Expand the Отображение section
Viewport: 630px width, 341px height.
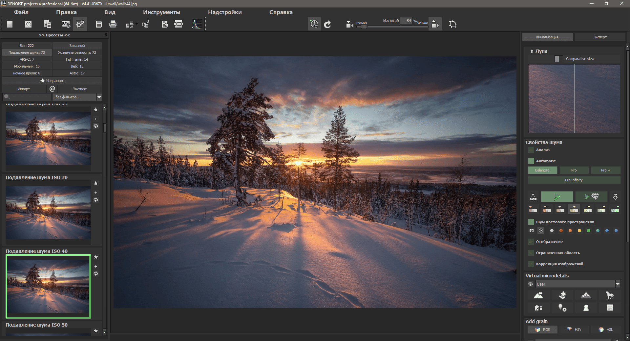[531, 242]
